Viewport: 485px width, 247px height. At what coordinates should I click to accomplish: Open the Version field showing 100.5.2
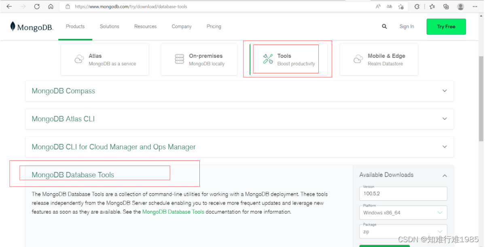(x=403, y=194)
